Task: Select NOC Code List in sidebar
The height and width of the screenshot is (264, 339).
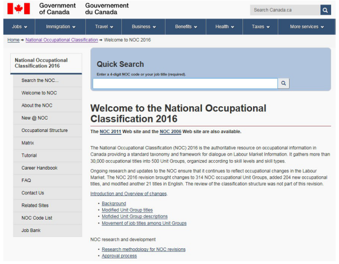Action: 48,218
